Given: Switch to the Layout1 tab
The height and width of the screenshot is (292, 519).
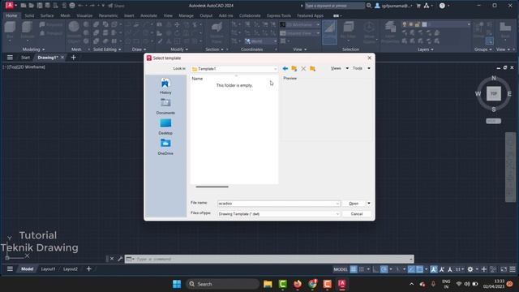Looking at the screenshot, I should click(x=48, y=269).
